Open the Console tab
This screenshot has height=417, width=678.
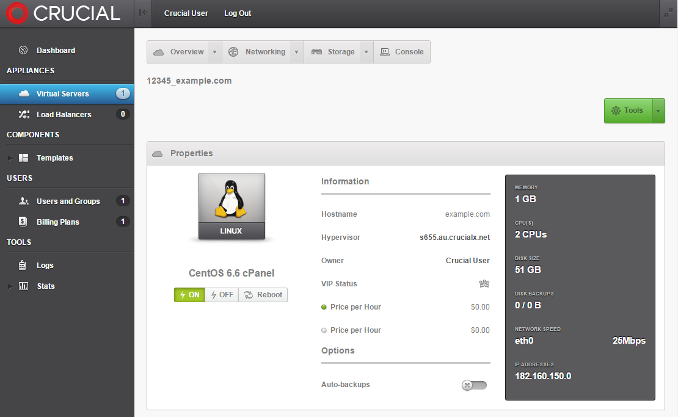pos(402,52)
